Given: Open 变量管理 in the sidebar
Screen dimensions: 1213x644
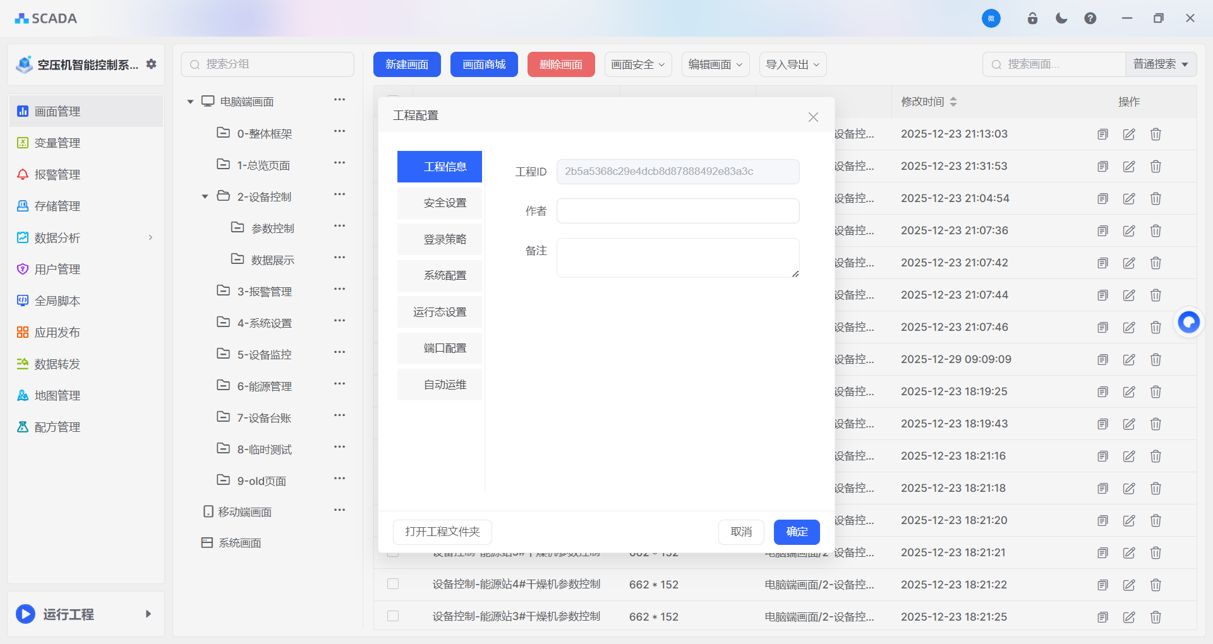Looking at the screenshot, I should click(57, 143).
